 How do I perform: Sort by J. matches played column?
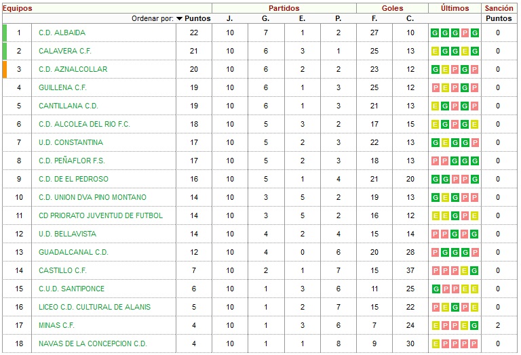coord(229,18)
